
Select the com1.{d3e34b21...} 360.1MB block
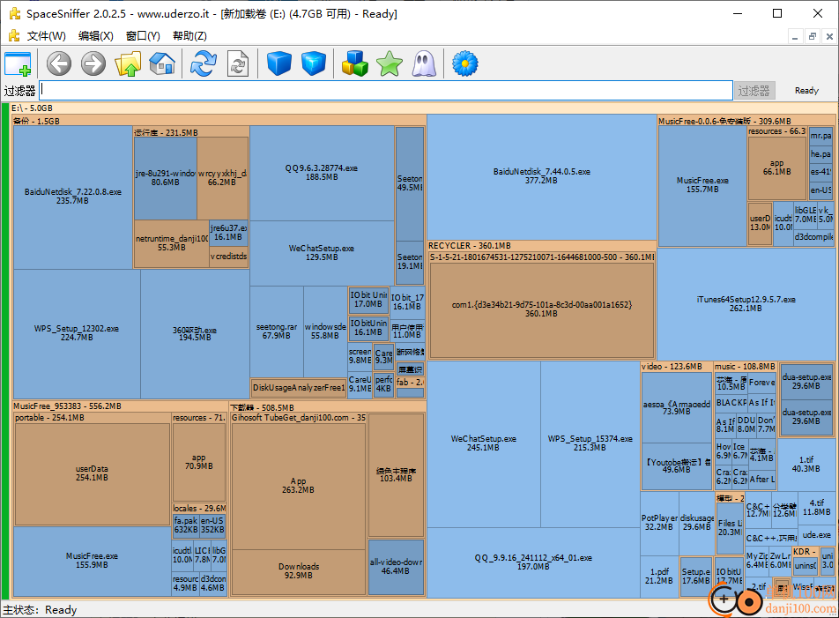coord(541,309)
